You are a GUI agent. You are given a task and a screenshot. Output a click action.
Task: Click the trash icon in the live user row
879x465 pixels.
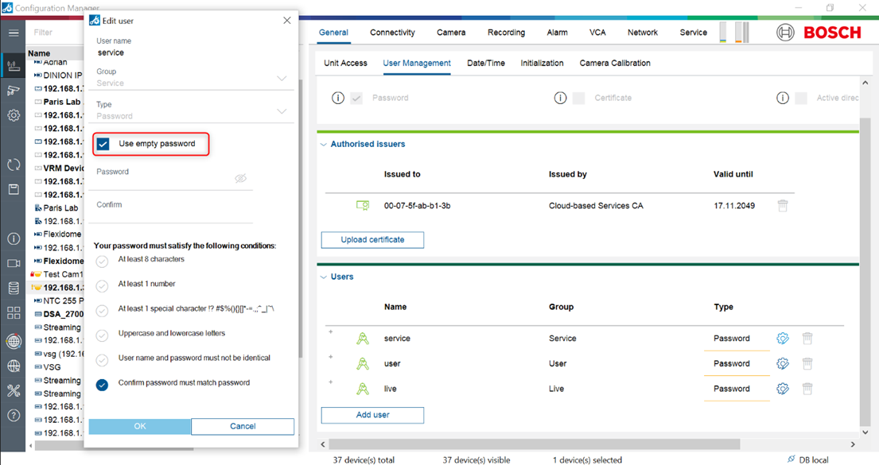[807, 389]
